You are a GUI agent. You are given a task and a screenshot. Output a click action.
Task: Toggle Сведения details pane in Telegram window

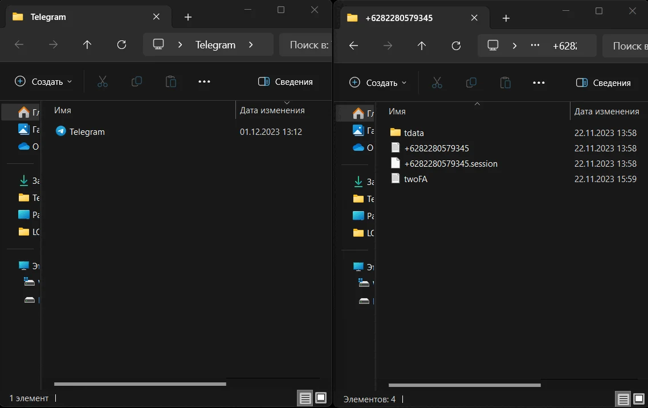286,82
